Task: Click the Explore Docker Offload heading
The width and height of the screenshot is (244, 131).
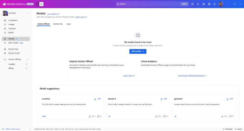Action: tap(81, 61)
